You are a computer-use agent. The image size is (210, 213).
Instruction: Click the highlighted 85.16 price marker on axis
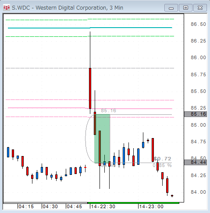[196, 114]
